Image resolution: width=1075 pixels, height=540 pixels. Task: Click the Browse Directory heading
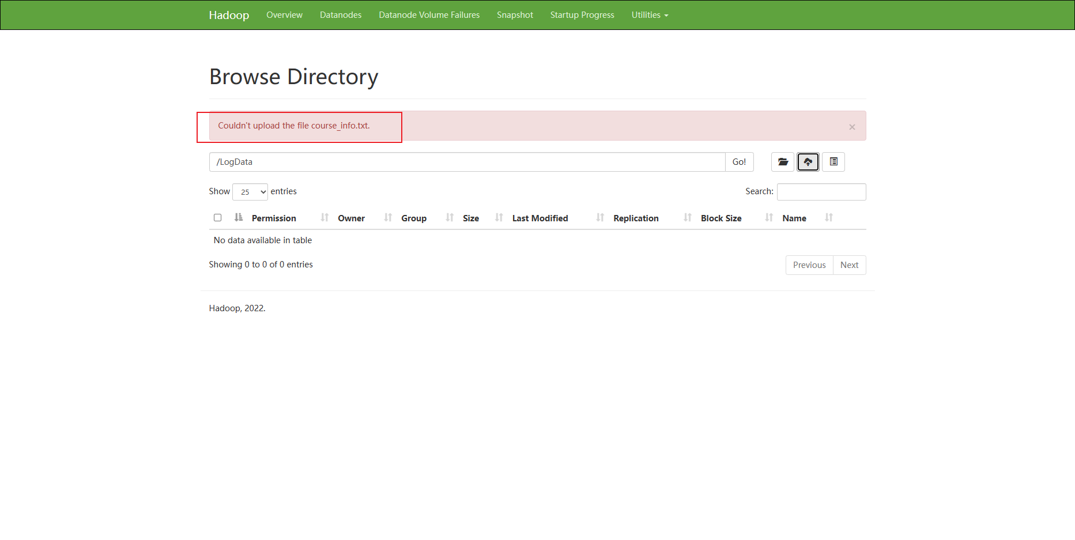(293, 77)
